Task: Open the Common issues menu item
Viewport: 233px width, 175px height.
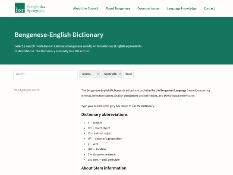Action: point(148,9)
